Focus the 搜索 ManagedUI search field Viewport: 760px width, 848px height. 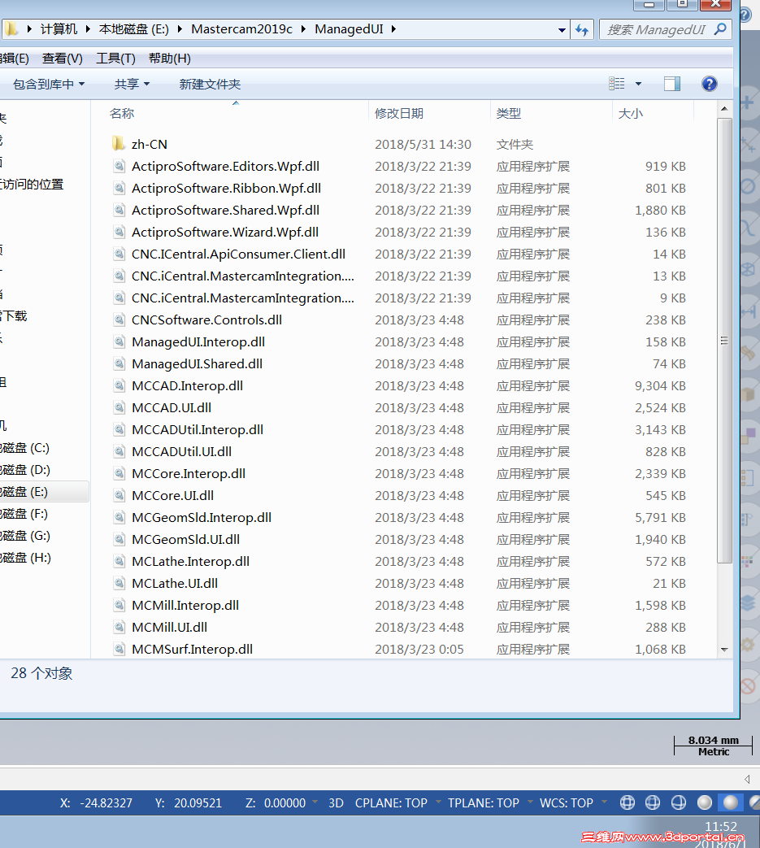click(x=656, y=29)
